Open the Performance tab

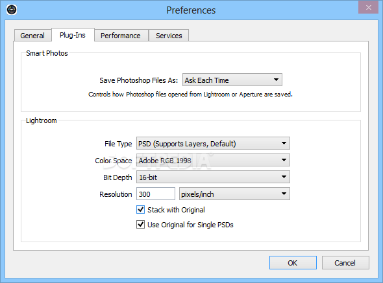(121, 36)
